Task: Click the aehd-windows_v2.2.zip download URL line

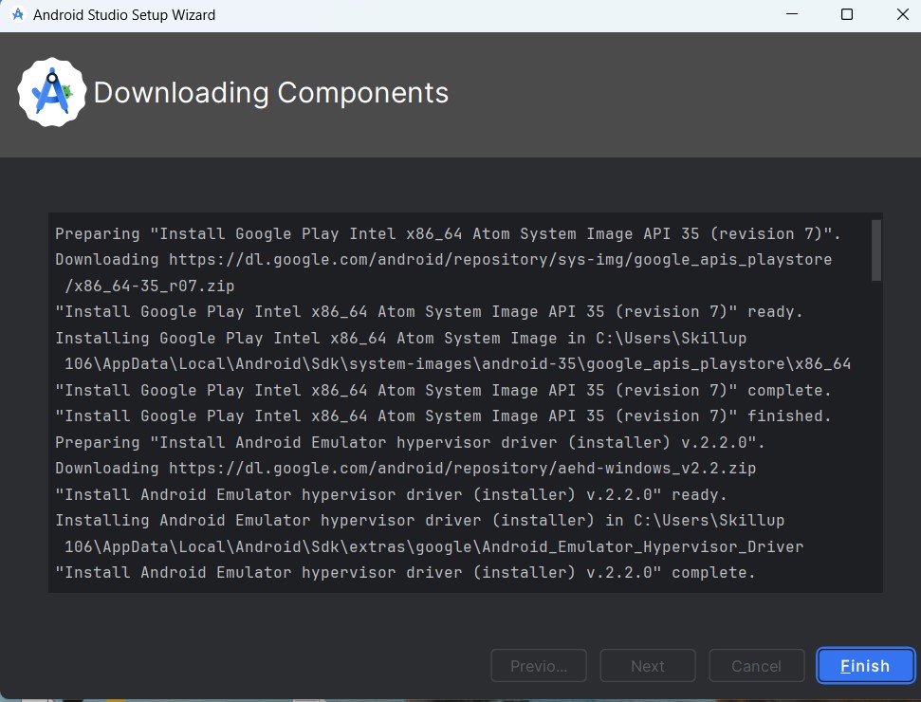Action: 405,469
